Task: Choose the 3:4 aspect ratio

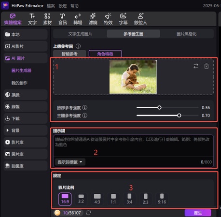Action: click(129, 199)
